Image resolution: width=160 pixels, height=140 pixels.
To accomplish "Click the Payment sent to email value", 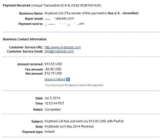I will [64, 24].
